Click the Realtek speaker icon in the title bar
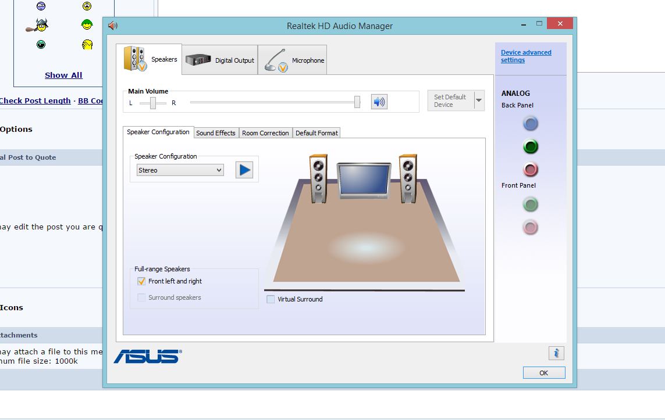The height and width of the screenshot is (420, 665). [112, 26]
